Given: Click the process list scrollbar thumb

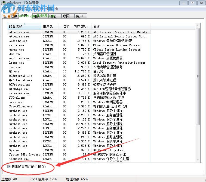Looking at the screenshot, I should pos(198,76).
